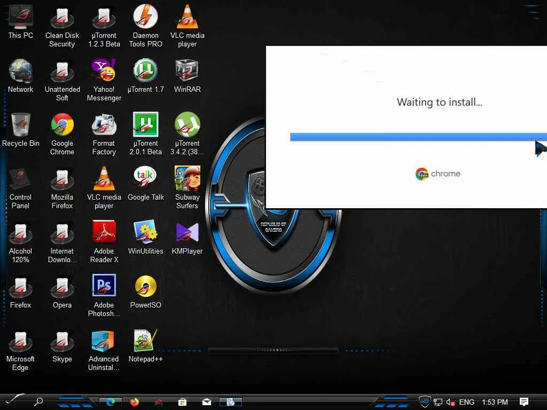Launch Subway Surfers

point(187,188)
